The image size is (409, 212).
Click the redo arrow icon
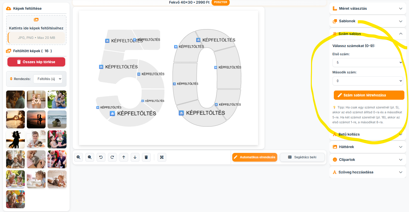[x=112, y=157]
